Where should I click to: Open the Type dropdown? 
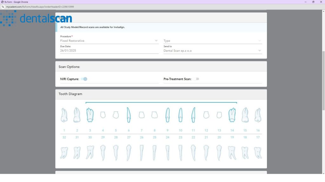coord(213,41)
